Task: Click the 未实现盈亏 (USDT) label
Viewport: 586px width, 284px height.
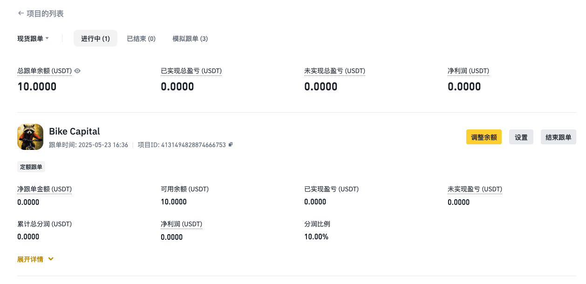Action: click(475, 189)
